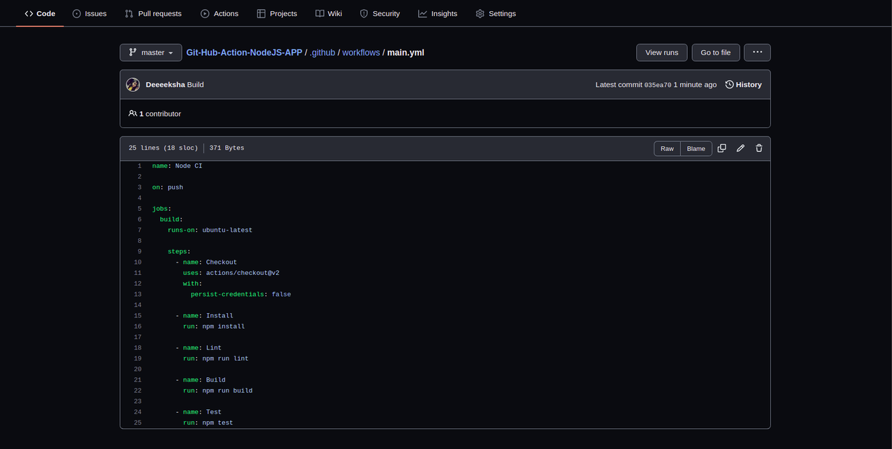
Task: View the Insights tab
Action: pyautogui.click(x=438, y=13)
